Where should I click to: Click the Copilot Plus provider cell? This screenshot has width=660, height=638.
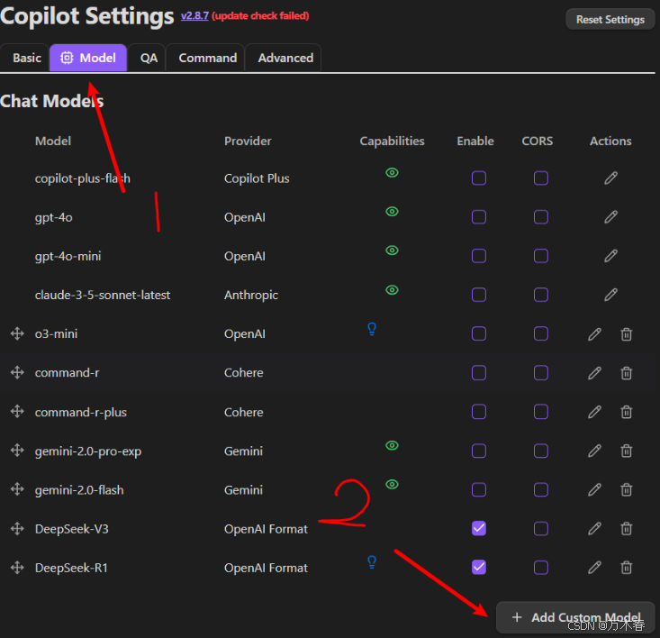tap(257, 178)
